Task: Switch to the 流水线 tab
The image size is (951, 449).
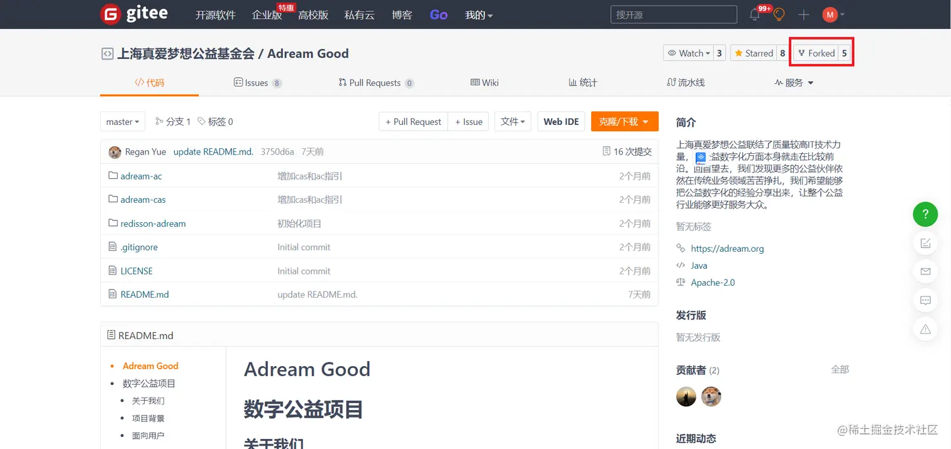Action: tap(686, 83)
